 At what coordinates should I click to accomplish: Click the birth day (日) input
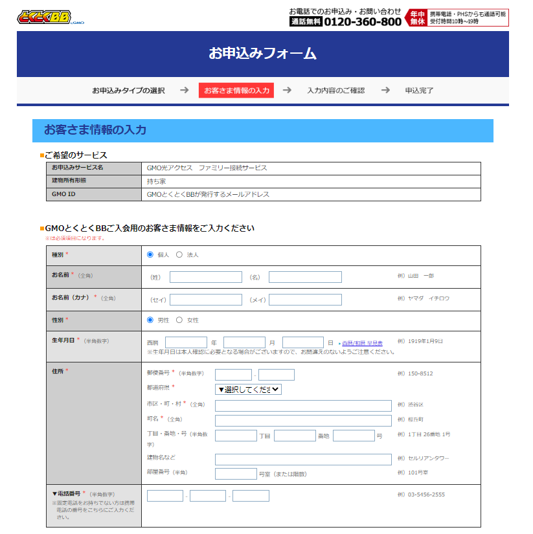click(x=303, y=342)
